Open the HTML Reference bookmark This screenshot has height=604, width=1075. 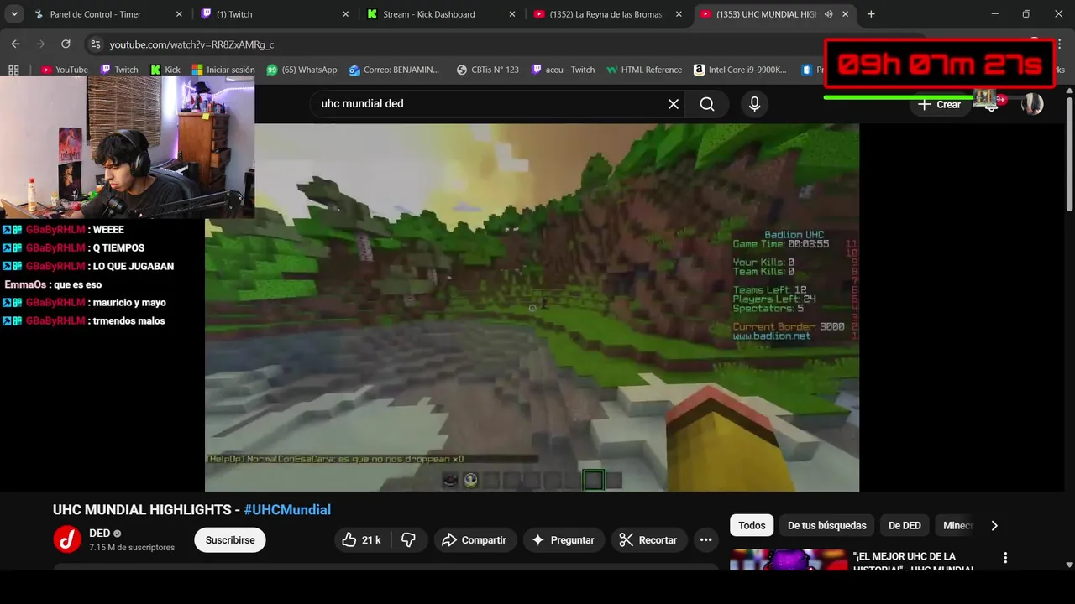point(644,70)
